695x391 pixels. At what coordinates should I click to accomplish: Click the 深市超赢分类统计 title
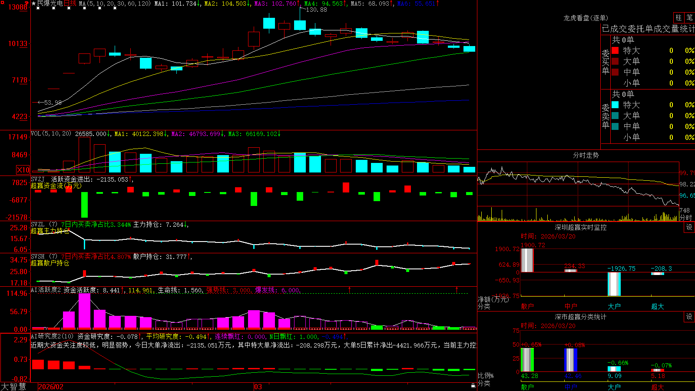pyautogui.click(x=581, y=317)
